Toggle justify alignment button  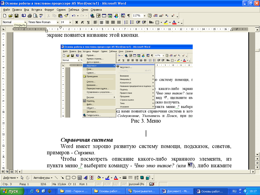click(x=113, y=22)
